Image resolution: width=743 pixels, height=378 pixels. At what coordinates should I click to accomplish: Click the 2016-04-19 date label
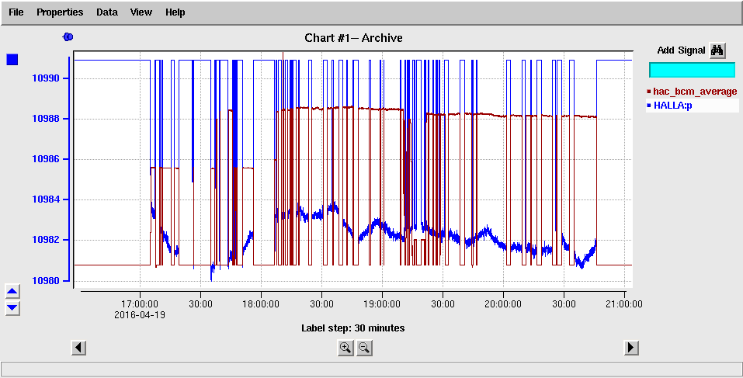[140, 314]
